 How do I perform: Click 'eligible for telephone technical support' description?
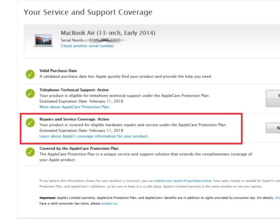tap(125, 96)
